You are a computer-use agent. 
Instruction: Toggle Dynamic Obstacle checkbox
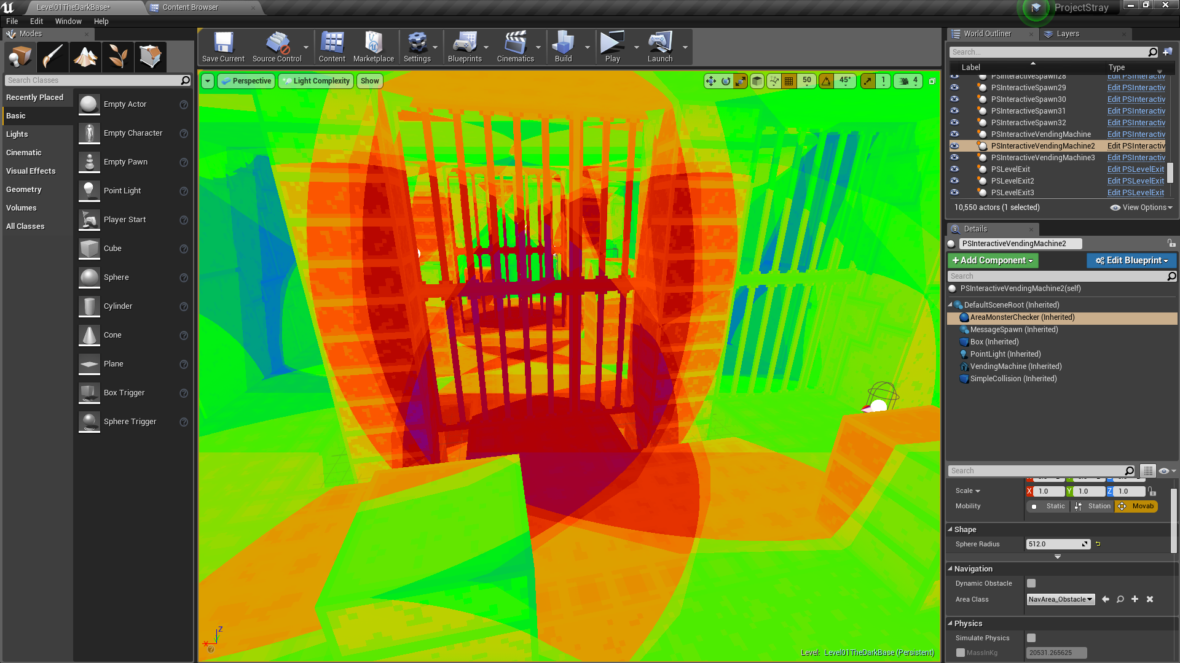coord(1031,583)
